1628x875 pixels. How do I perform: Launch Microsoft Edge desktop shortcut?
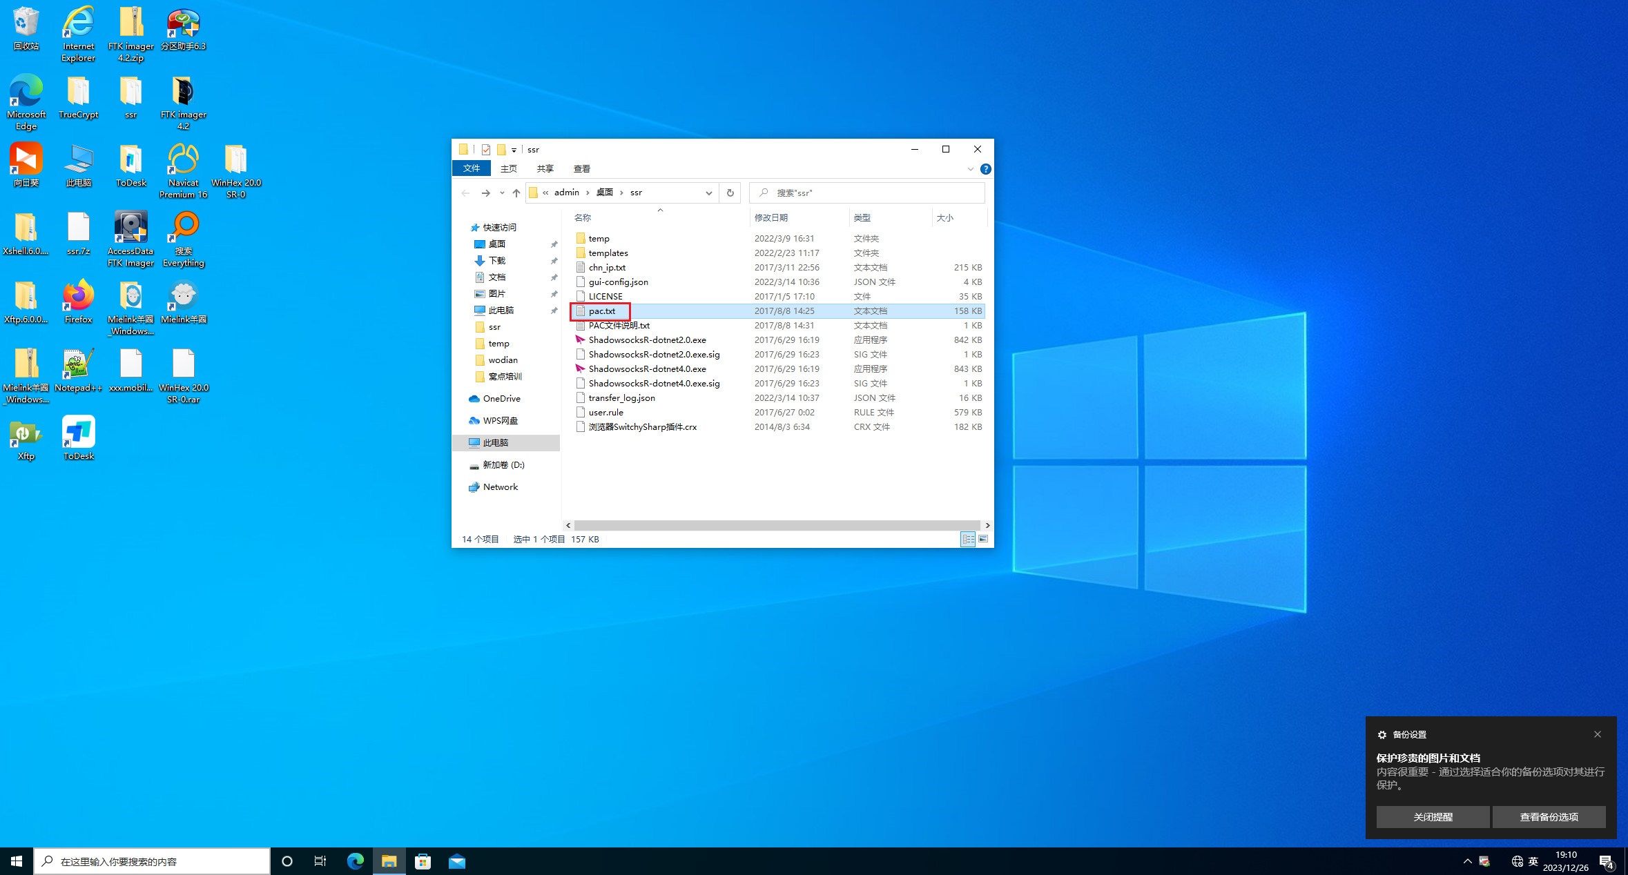(x=26, y=101)
